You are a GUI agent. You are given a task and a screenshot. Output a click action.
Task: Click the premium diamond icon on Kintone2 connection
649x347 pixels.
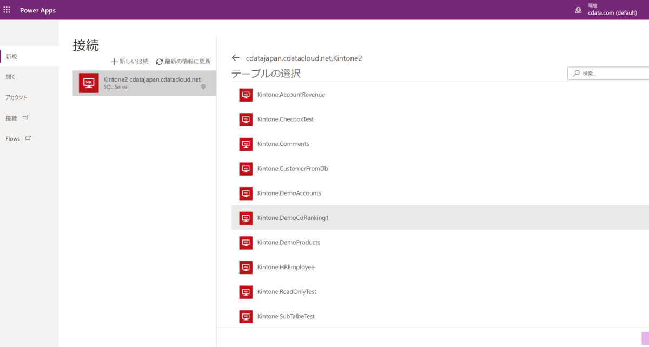pyautogui.click(x=203, y=86)
